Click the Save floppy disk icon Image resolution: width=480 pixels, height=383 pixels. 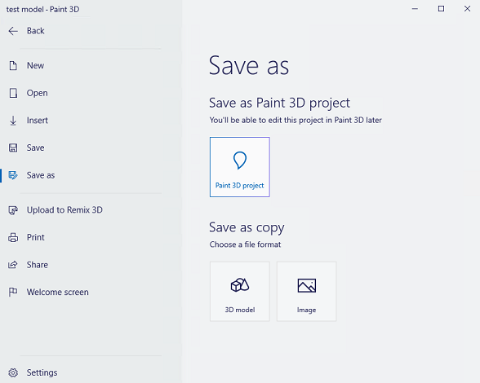click(13, 148)
